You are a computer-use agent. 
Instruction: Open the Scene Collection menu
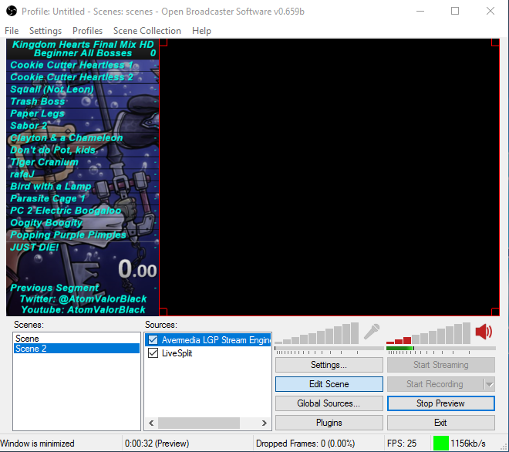[x=147, y=31]
